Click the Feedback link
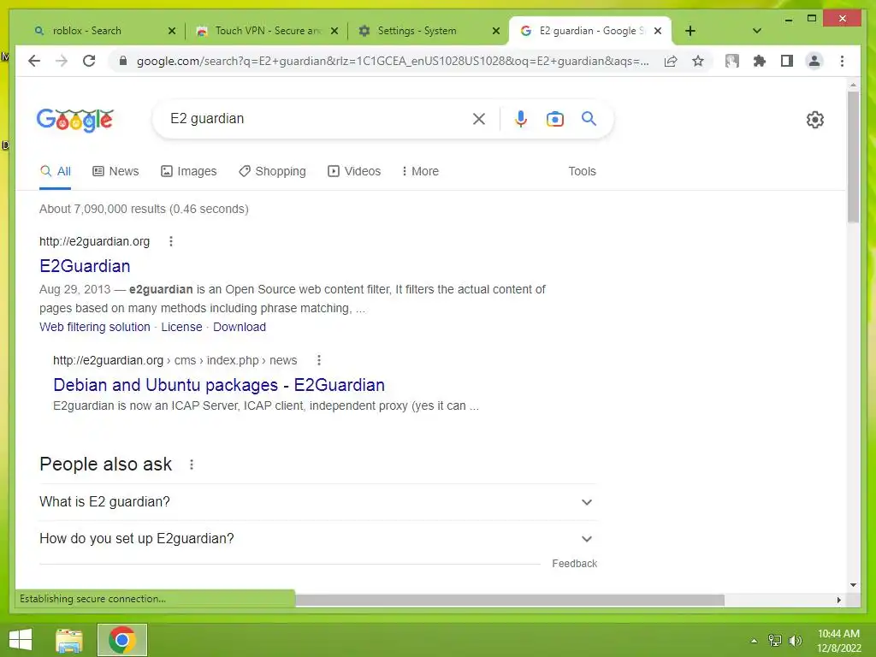This screenshot has height=657, width=876. click(x=574, y=563)
